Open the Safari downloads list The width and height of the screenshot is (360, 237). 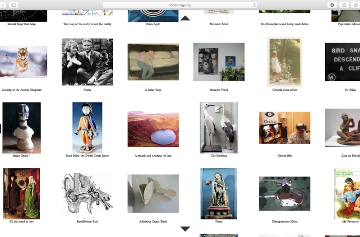pyautogui.click(x=332, y=5)
